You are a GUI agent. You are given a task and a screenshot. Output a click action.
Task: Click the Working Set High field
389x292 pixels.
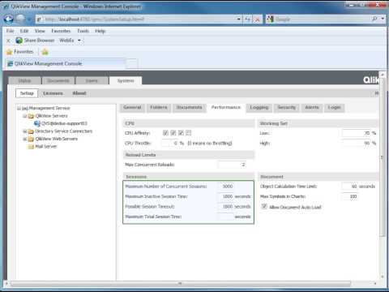356,143
